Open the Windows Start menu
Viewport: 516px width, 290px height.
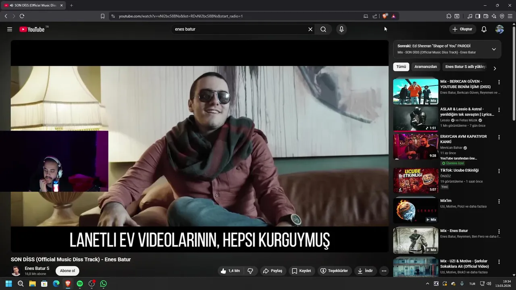8,284
